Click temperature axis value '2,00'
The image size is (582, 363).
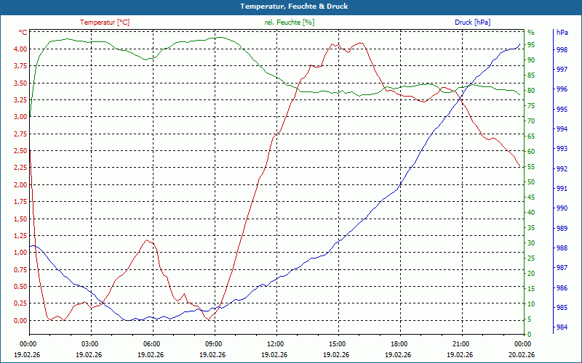20,184
